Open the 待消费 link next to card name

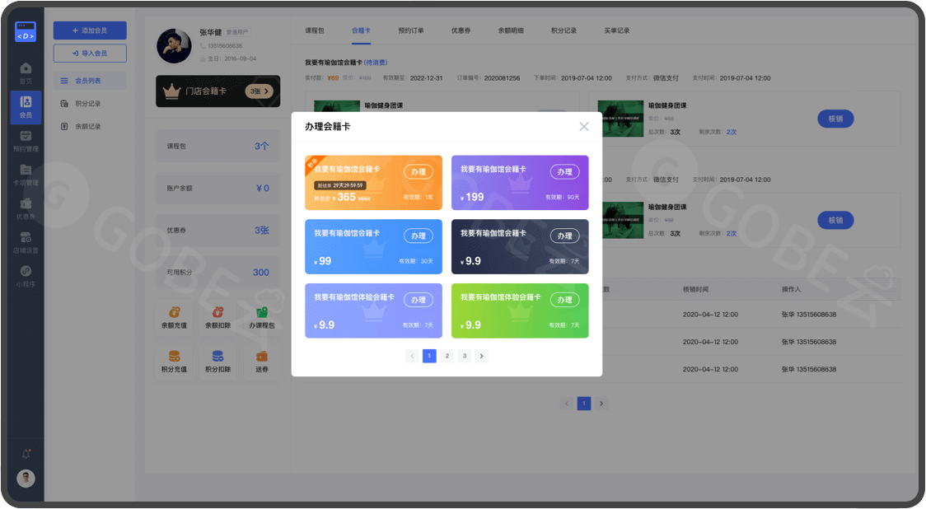(378, 62)
